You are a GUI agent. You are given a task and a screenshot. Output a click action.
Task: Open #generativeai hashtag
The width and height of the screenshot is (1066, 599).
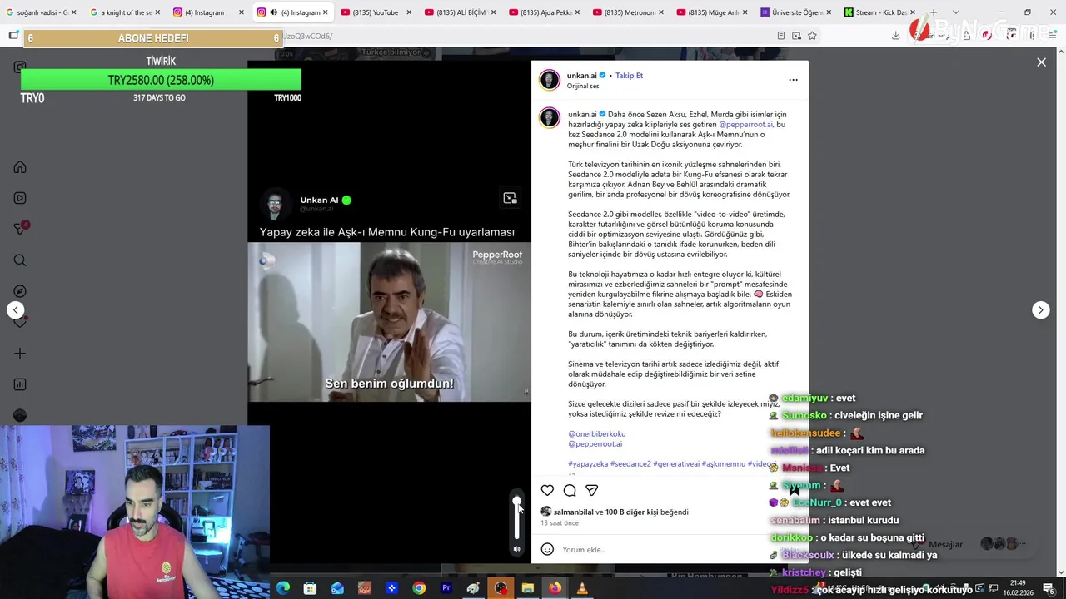676,464
